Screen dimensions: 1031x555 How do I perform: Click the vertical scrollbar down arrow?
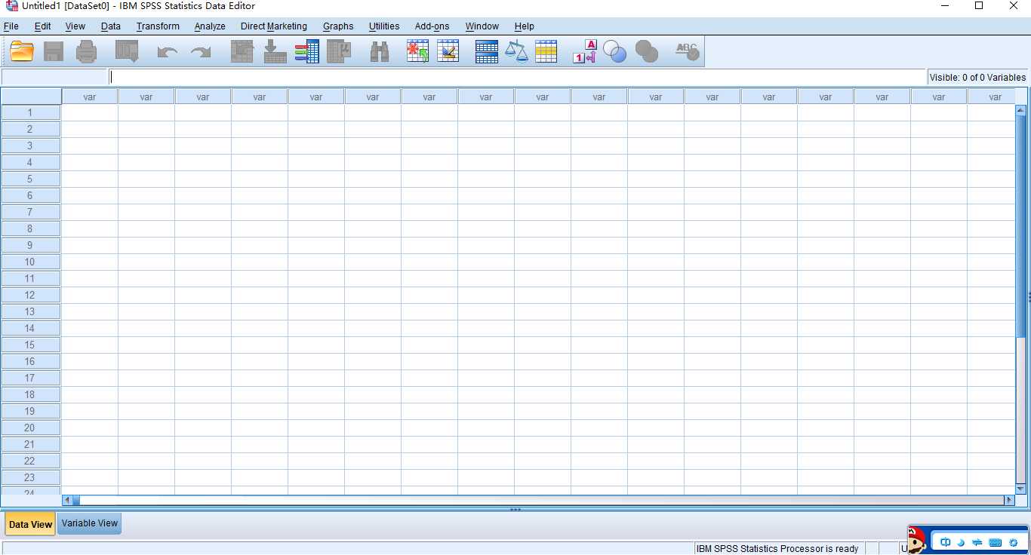[1021, 489]
